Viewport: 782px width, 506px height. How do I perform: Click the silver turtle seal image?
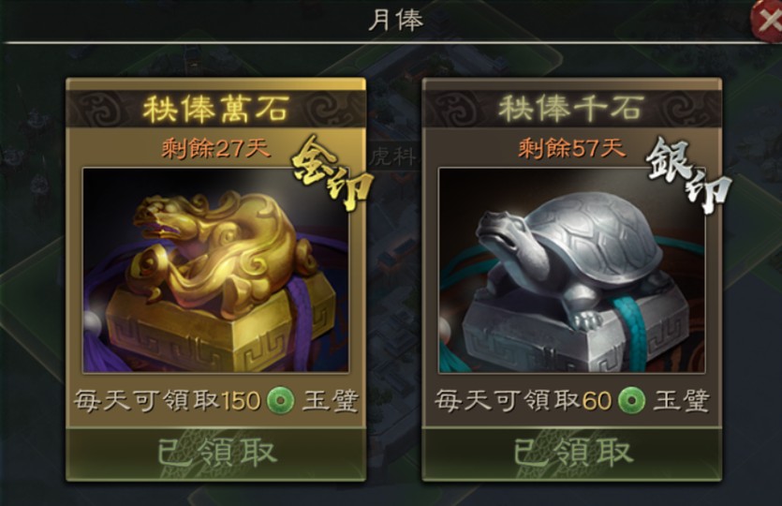click(x=571, y=270)
